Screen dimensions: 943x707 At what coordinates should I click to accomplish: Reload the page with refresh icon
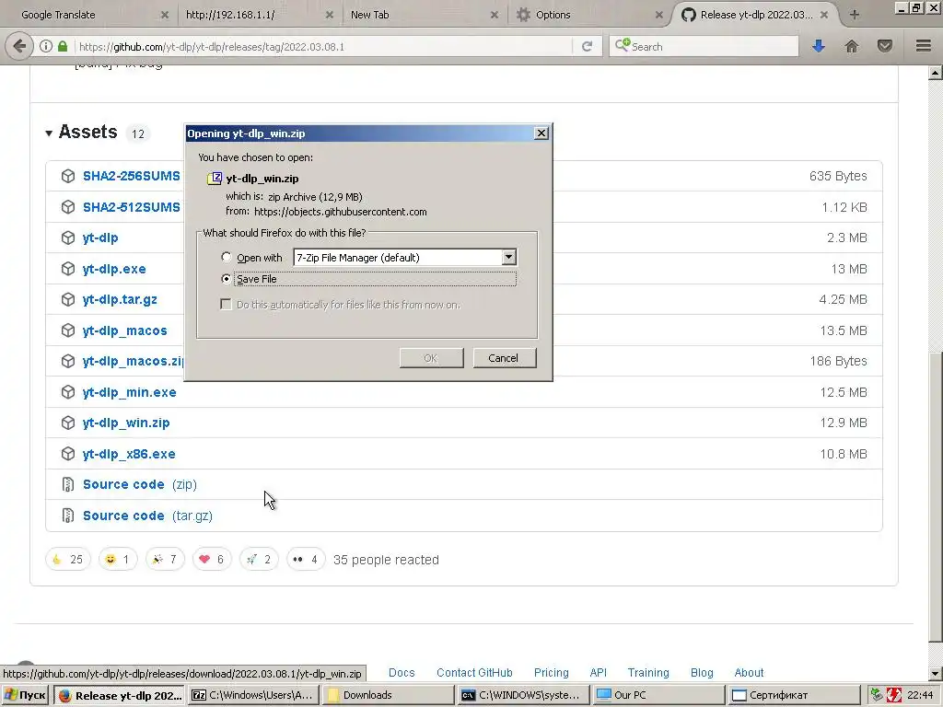[x=587, y=46]
